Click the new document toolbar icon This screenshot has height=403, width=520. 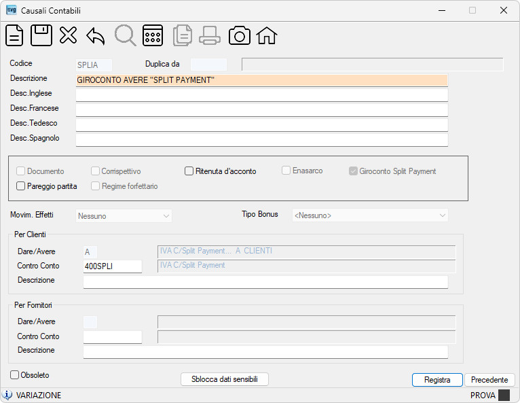[x=14, y=35]
